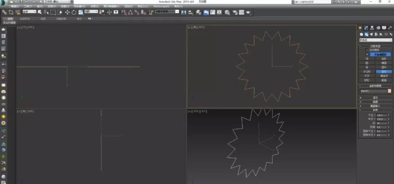Screen dimensions: 394x184
Task: Uncheck the 开始新图形 (Start New Shape) checkbox
Action: [367, 54]
